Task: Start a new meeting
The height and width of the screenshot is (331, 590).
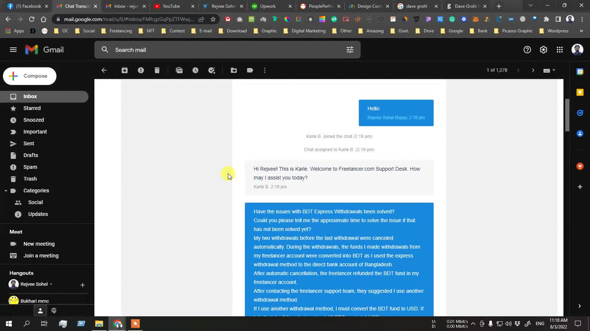Action: point(39,244)
